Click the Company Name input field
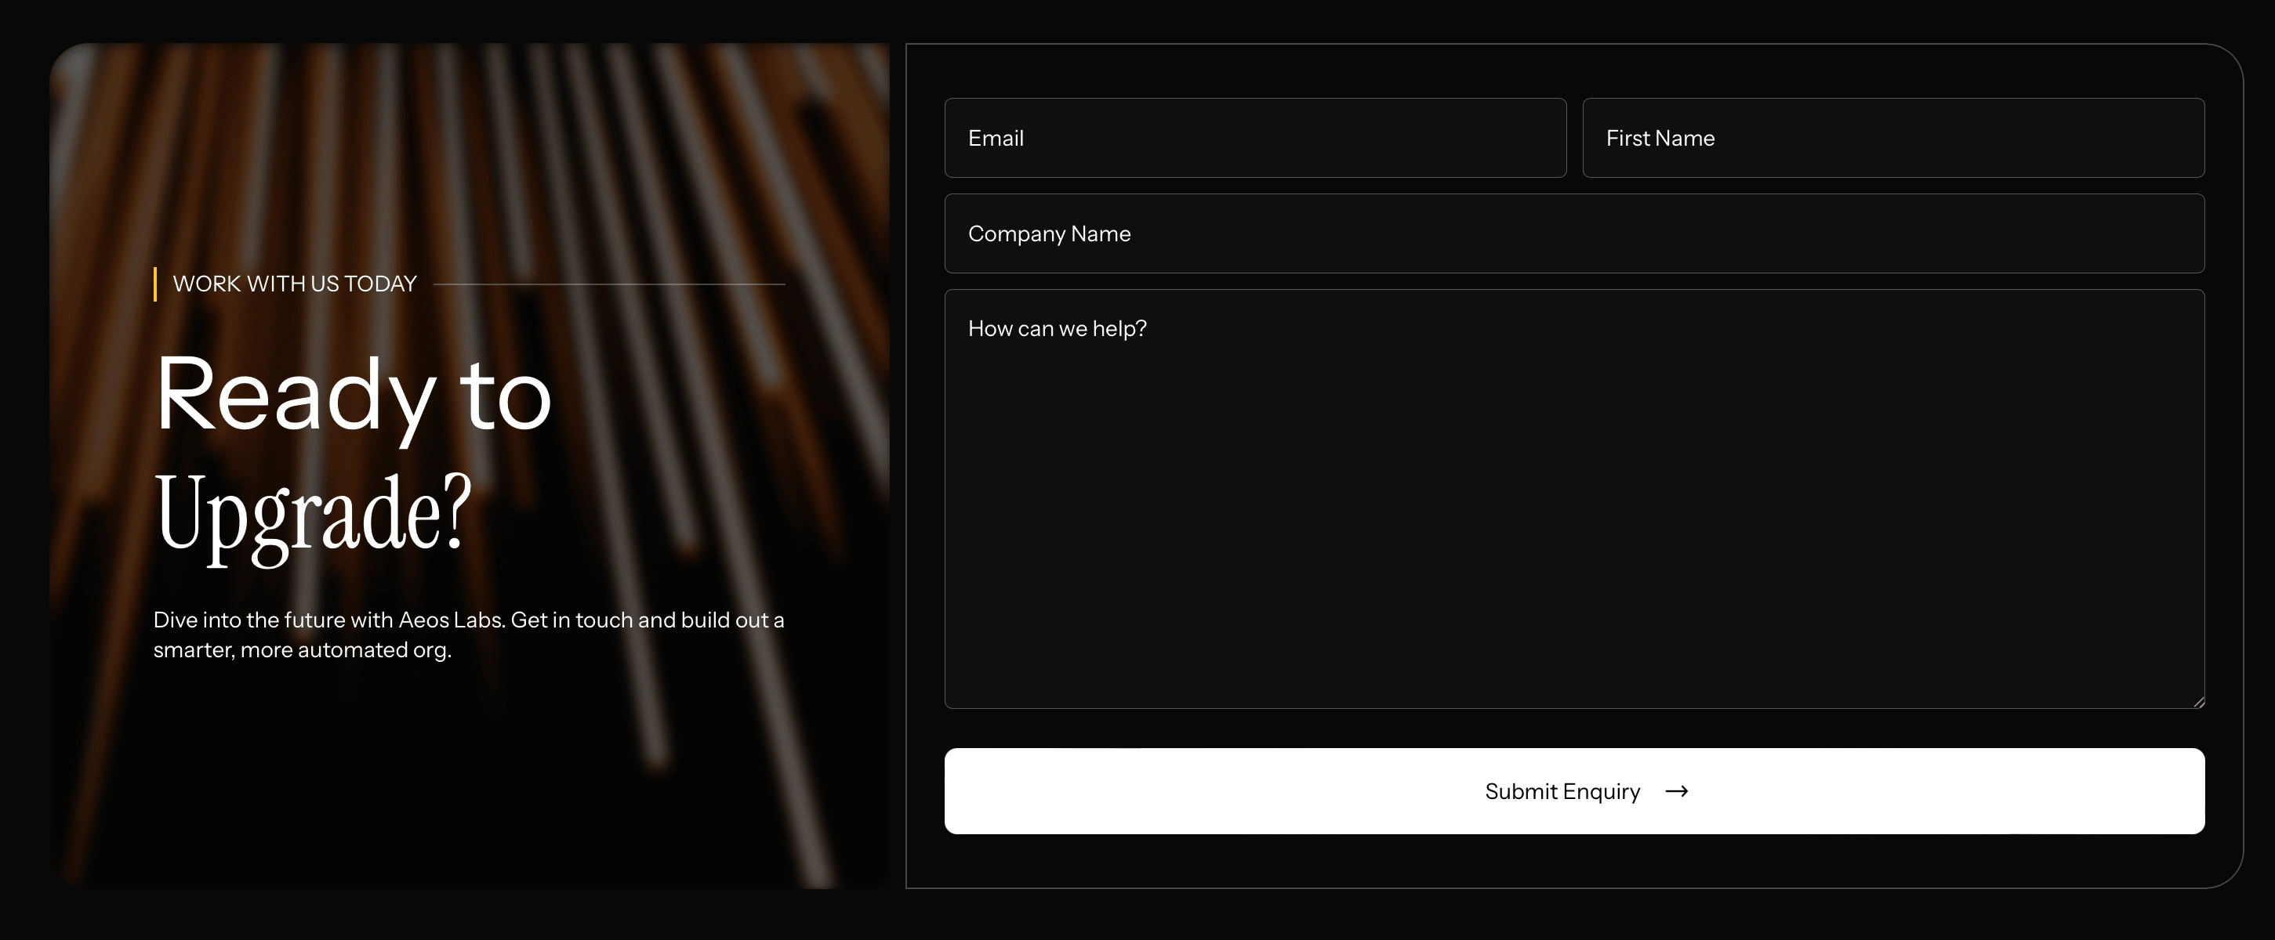 click(x=1576, y=232)
